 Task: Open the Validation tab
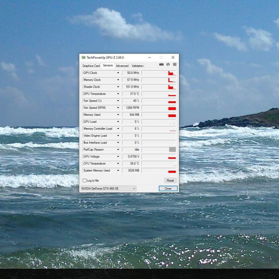click(x=137, y=66)
